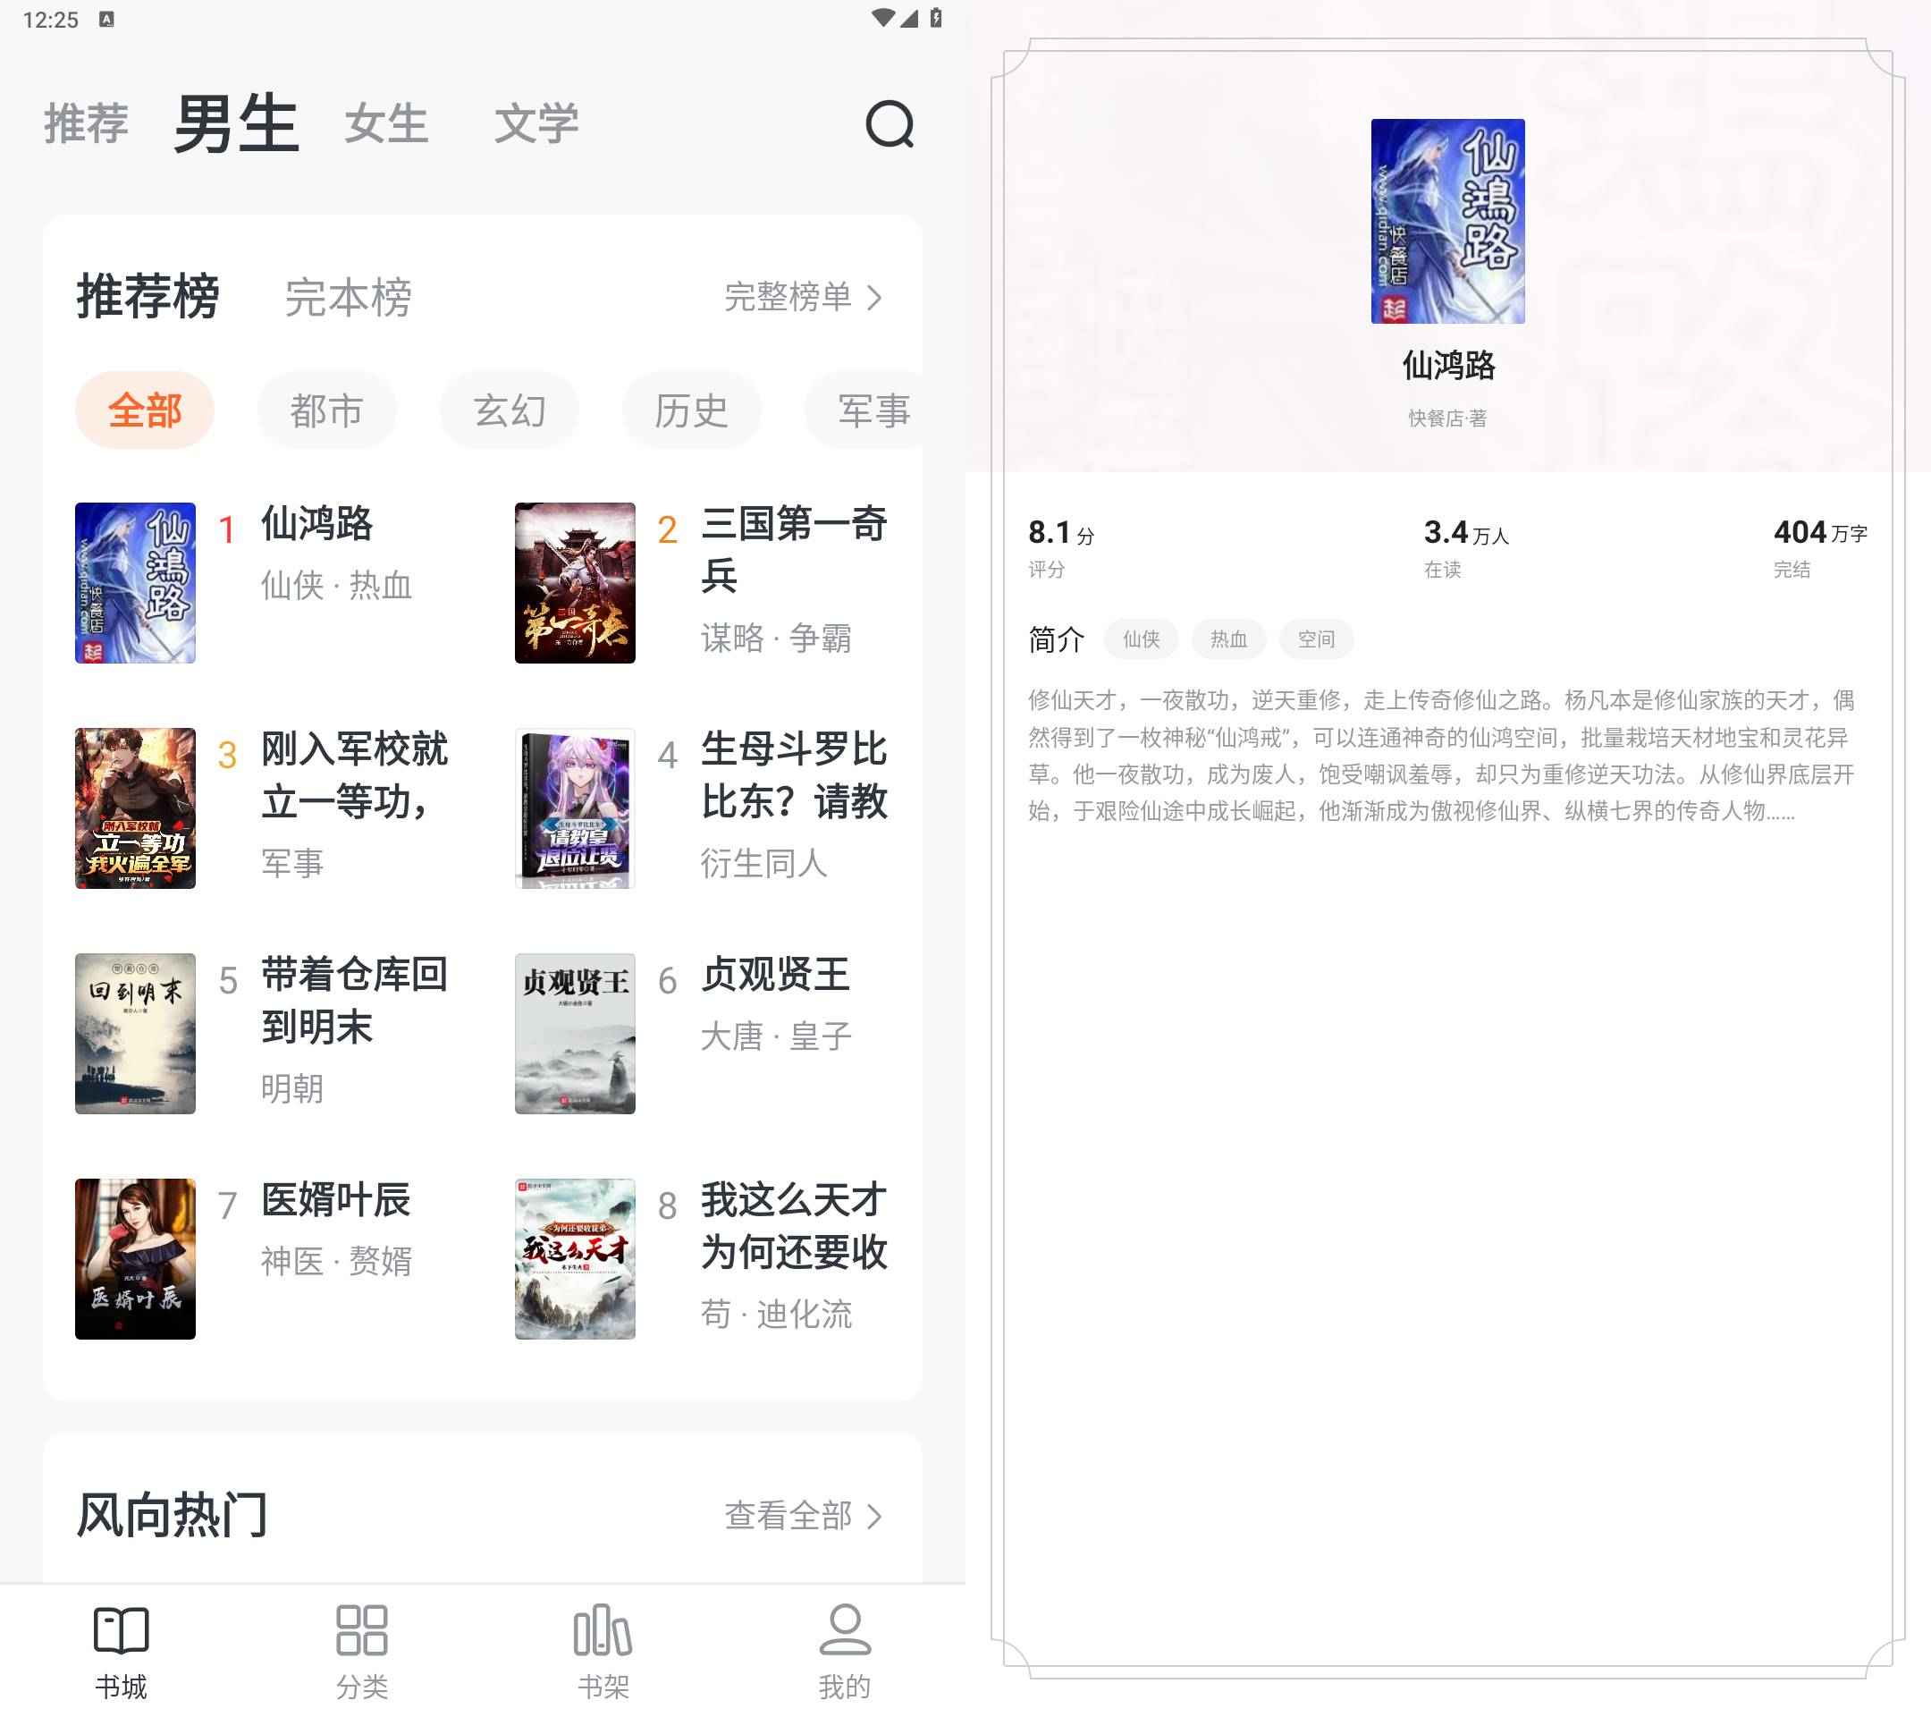
Task: Select the 历史 filter chip
Action: pyautogui.click(x=692, y=410)
